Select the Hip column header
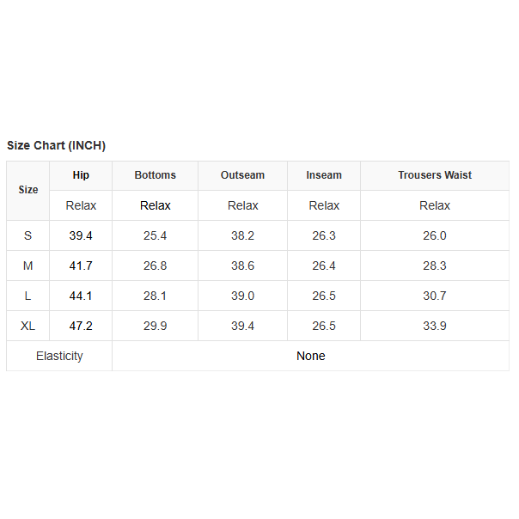519x519 pixels. coord(81,175)
